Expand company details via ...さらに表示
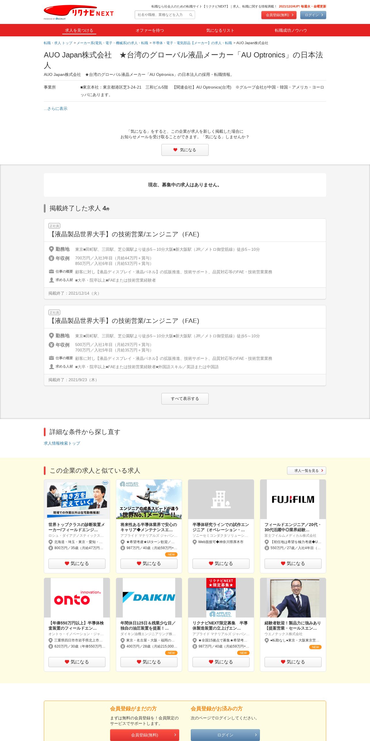The height and width of the screenshot is (741, 370). [x=56, y=108]
